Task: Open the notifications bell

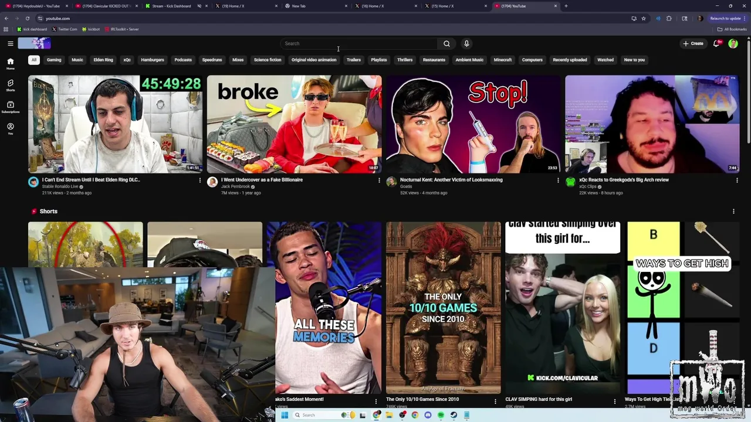Action: coord(717,43)
